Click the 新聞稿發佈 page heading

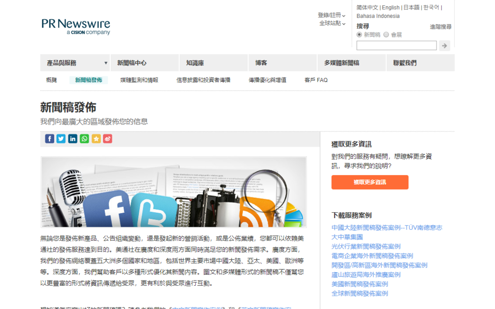[x=68, y=107]
